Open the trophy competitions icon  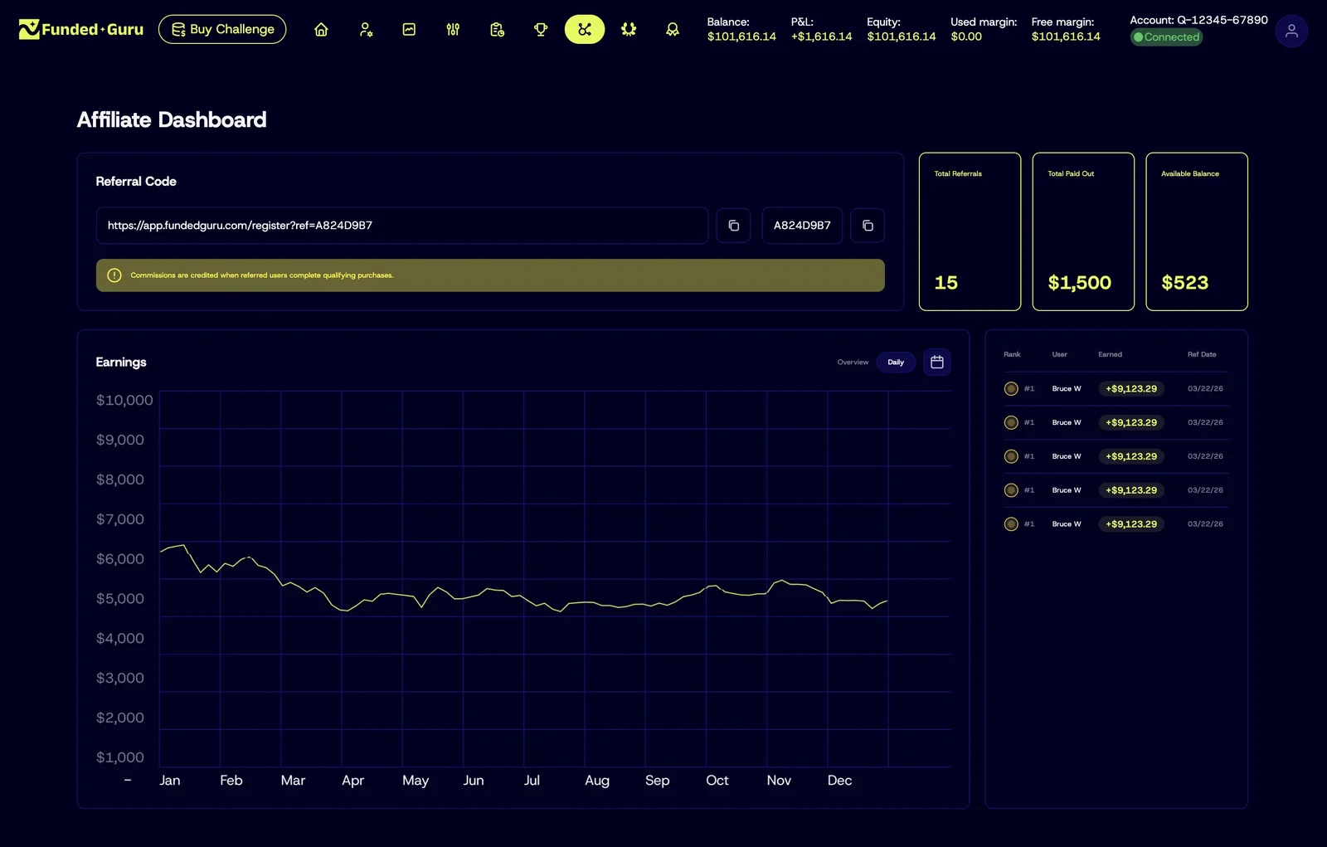pyautogui.click(x=541, y=29)
